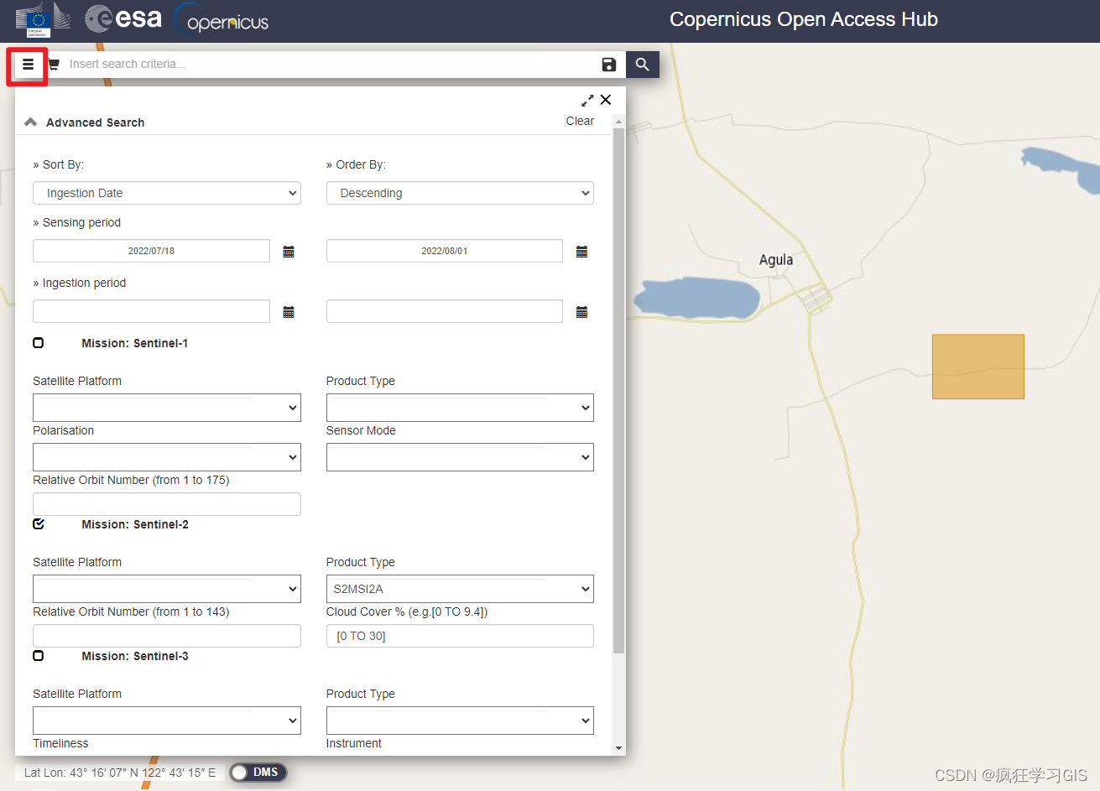The height and width of the screenshot is (791, 1100).
Task: Click Sentinel-2 Relative Orbit Number field
Action: click(x=167, y=636)
